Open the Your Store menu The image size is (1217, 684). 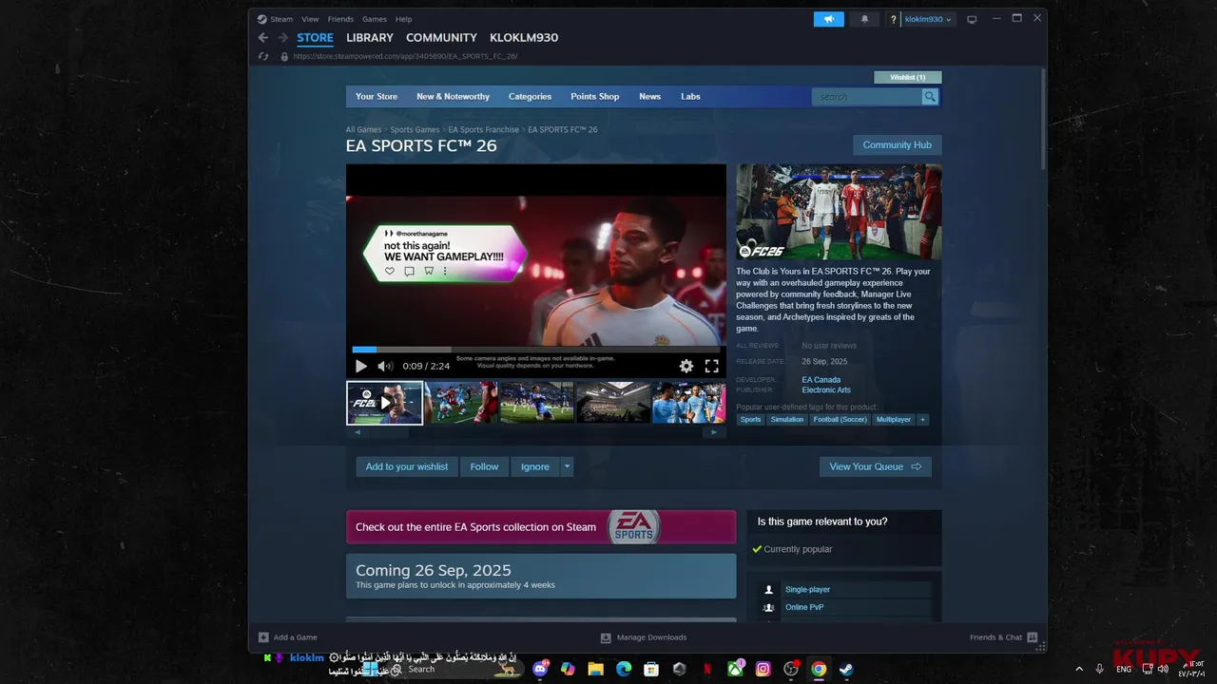(x=377, y=97)
